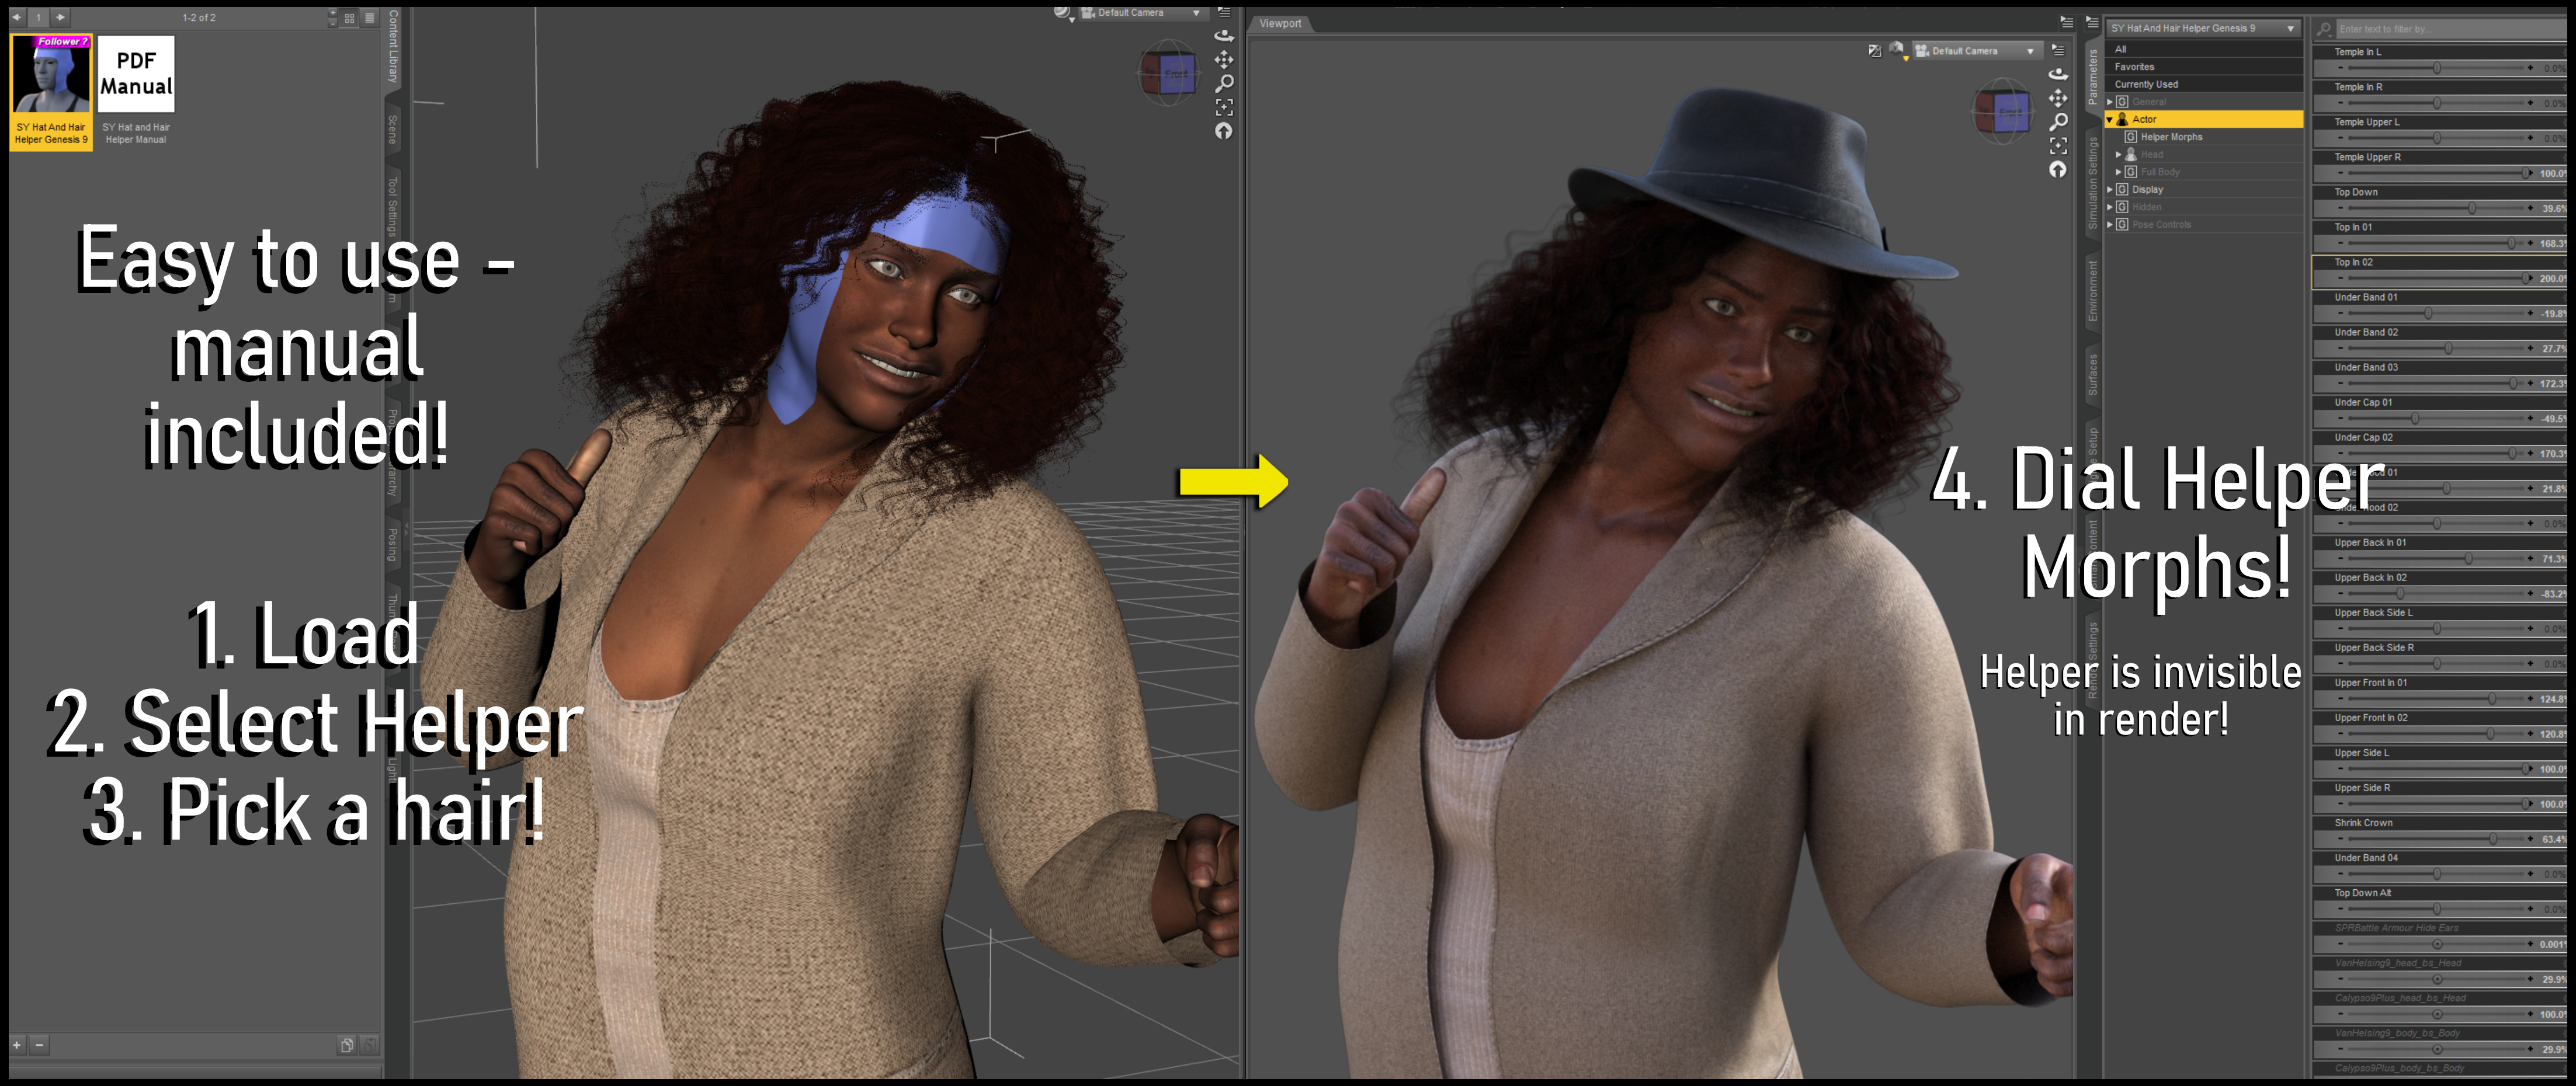Go to previous content library page

(16, 17)
